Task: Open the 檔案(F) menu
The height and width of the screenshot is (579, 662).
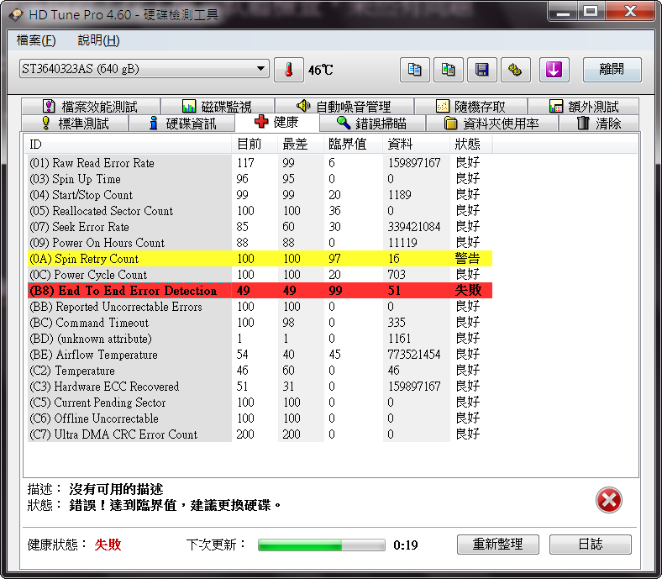Action: [36, 40]
